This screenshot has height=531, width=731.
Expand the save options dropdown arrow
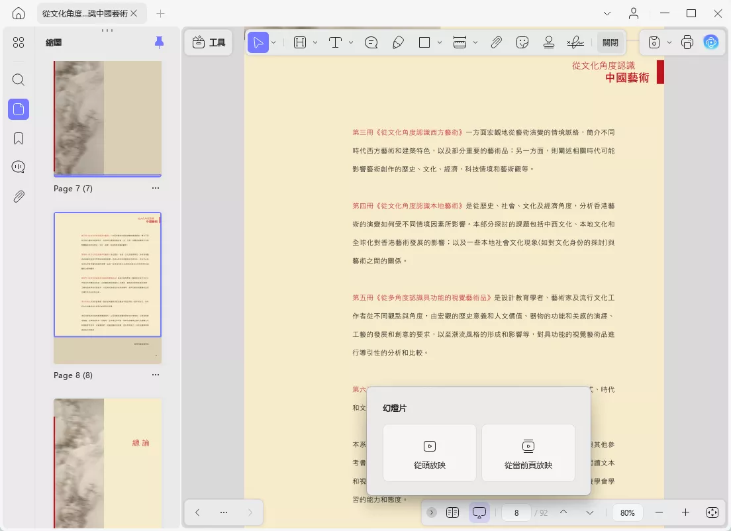(669, 43)
